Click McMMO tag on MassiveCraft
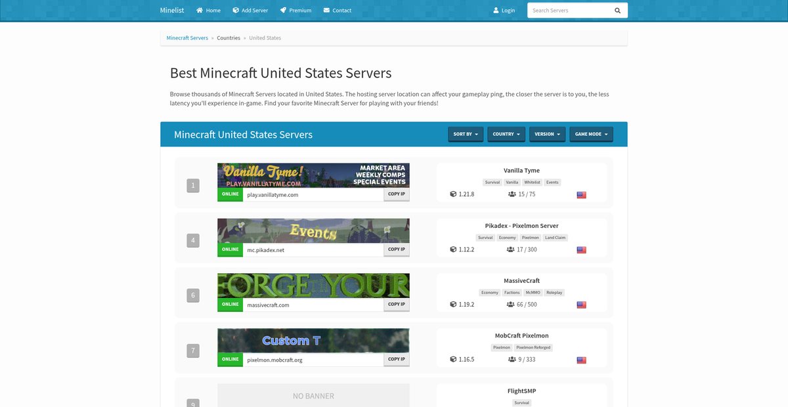This screenshot has width=788, height=407. [533, 293]
